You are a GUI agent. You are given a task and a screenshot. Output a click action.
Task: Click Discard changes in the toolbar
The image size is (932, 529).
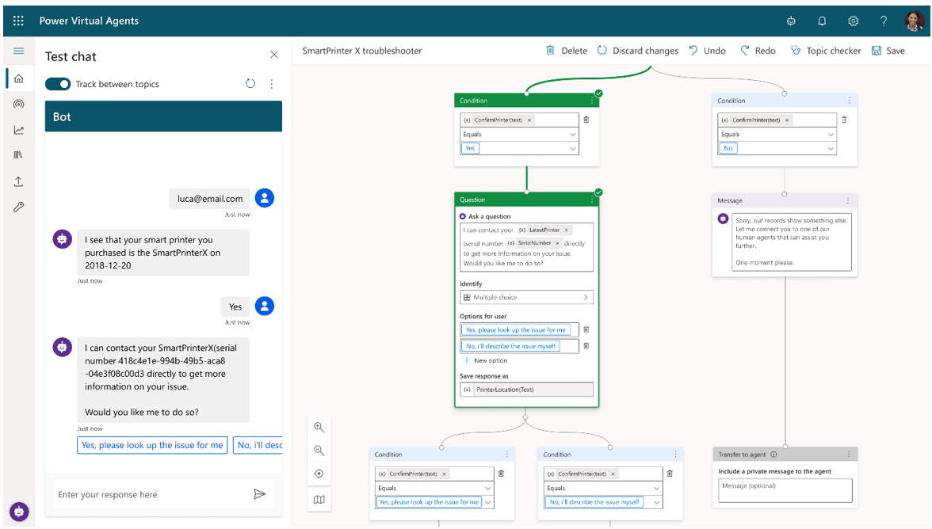[638, 51]
